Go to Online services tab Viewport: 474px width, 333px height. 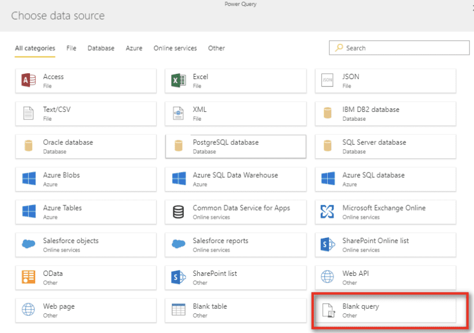[175, 48]
